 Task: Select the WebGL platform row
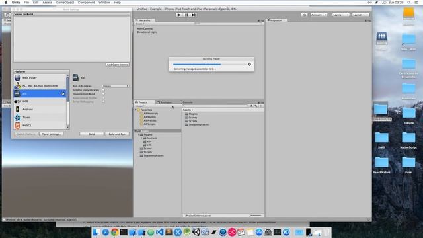pyautogui.click(x=40, y=125)
